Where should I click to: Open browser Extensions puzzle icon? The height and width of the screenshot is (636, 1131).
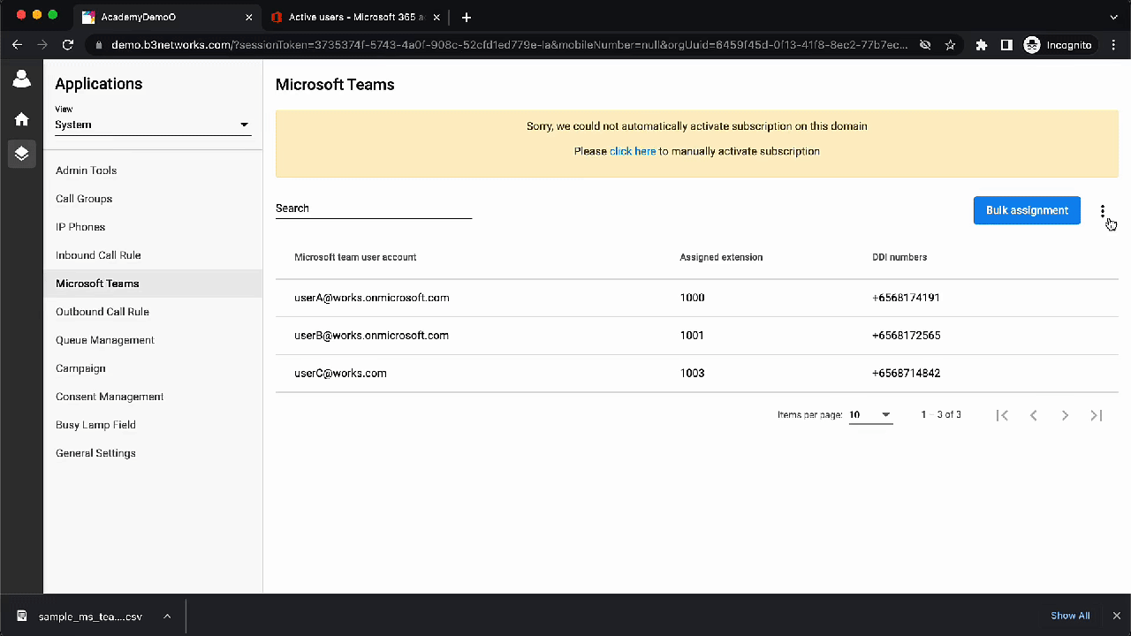coord(981,45)
